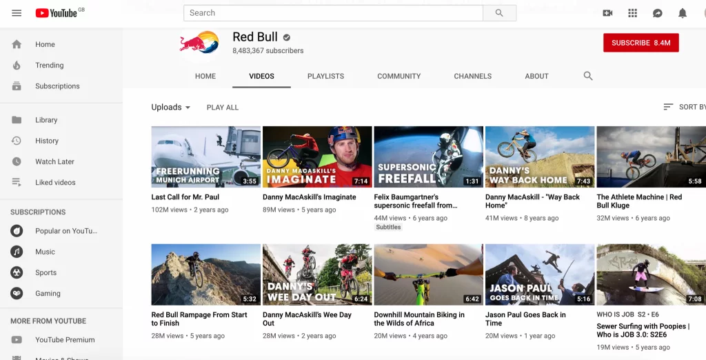Open The Athlete Machine Red Bull Kluge title
706x360 pixels.
(639, 201)
